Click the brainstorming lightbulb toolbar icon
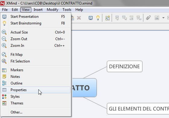Viewport: 169px width, 118px height. [x=98, y=18]
